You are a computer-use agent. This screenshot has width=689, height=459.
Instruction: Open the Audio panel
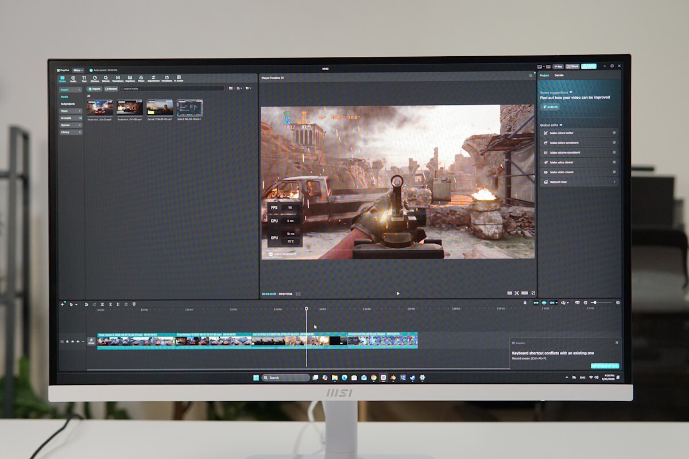point(73,79)
